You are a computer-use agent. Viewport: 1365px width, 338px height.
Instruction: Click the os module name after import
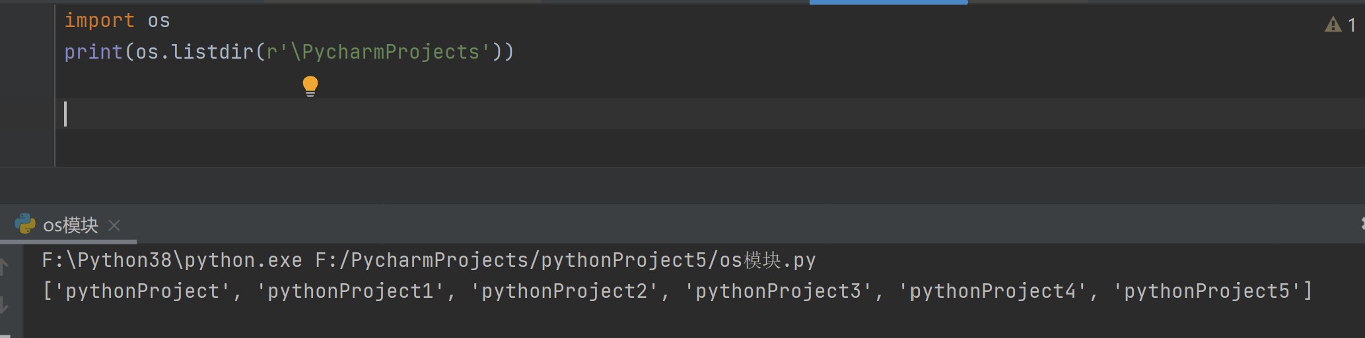coord(158,20)
